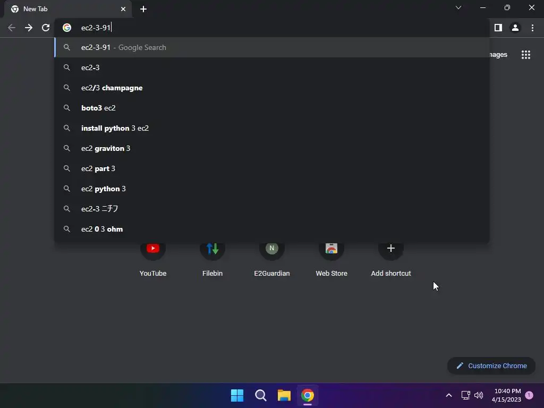The height and width of the screenshot is (408, 544).
Task: Choose the suggestion 'ec2-3 ニチフ'
Action: coord(272,209)
